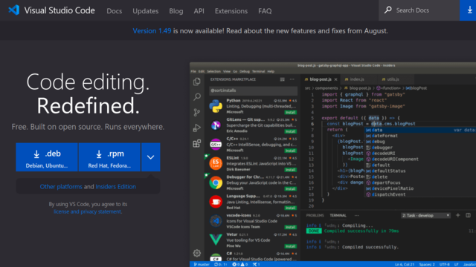Click the Debugger for Chrome logo
Viewport: 476px width, 267px height.
[x=216, y=182]
